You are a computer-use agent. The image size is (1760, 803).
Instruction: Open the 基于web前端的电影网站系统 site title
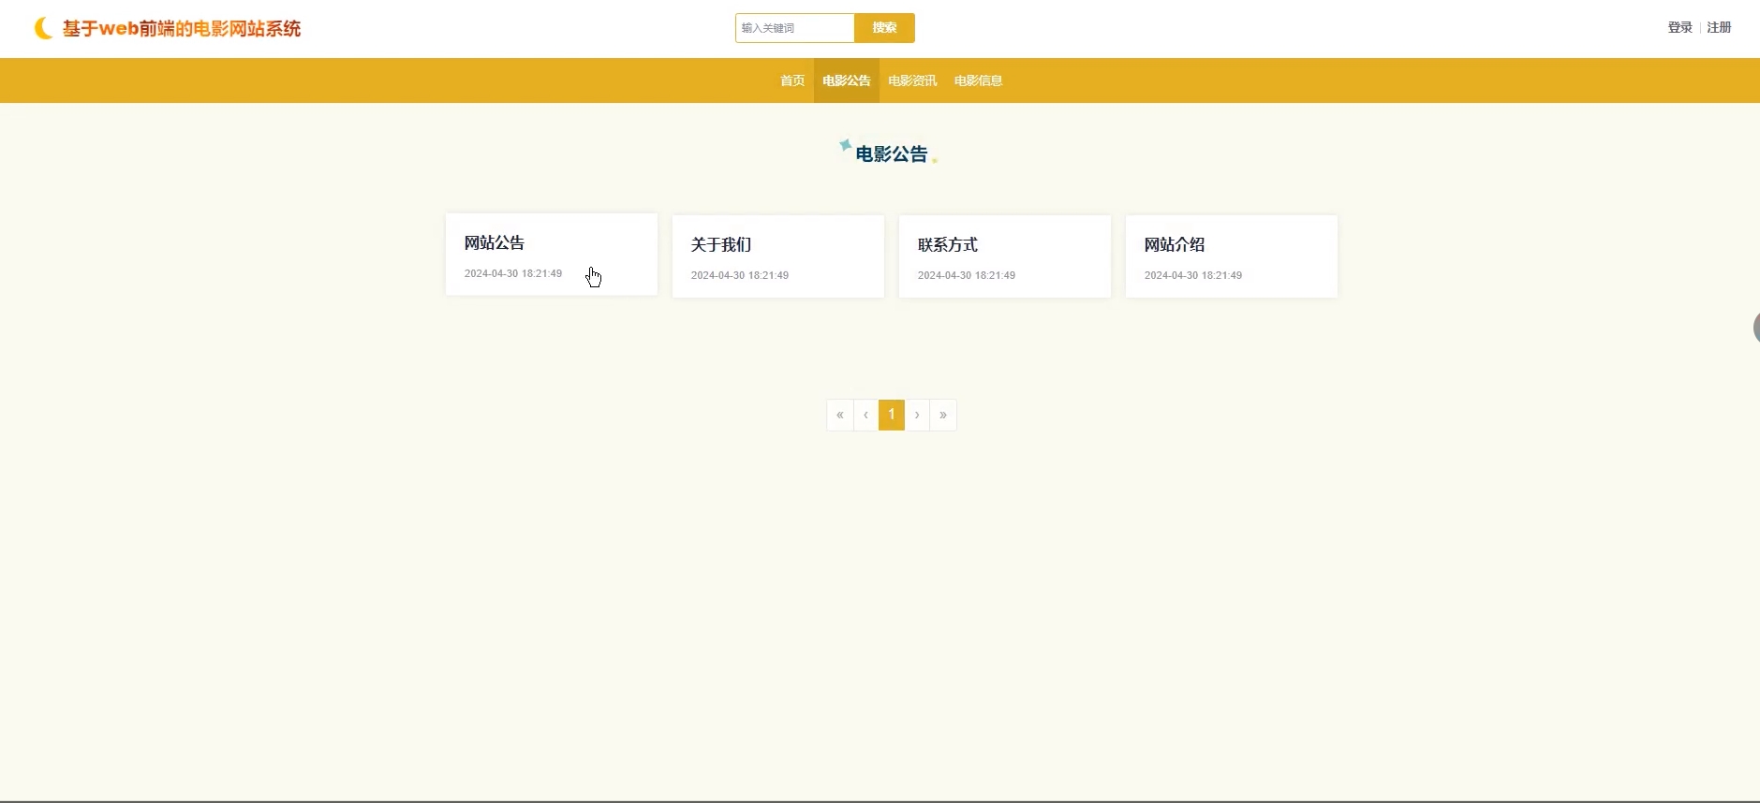pos(182,29)
